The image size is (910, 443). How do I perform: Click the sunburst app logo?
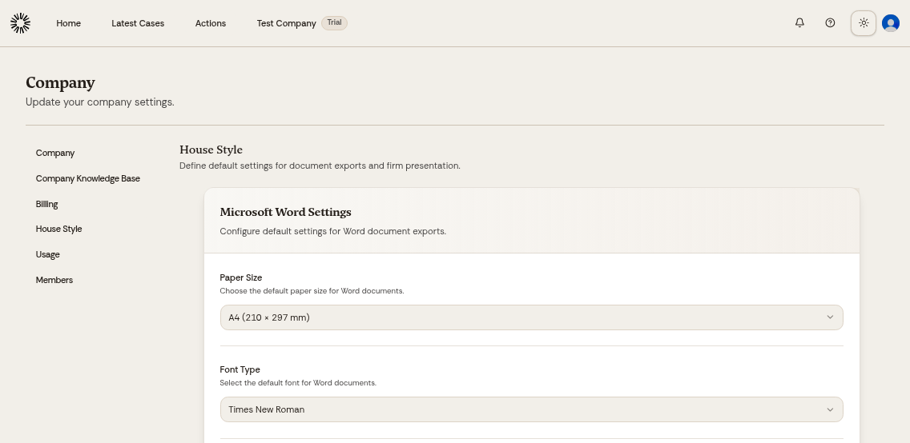(20, 23)
